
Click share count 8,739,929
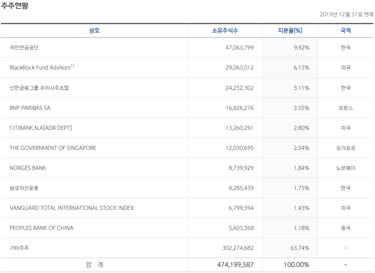pyautogui.click(x=241, y=168)
